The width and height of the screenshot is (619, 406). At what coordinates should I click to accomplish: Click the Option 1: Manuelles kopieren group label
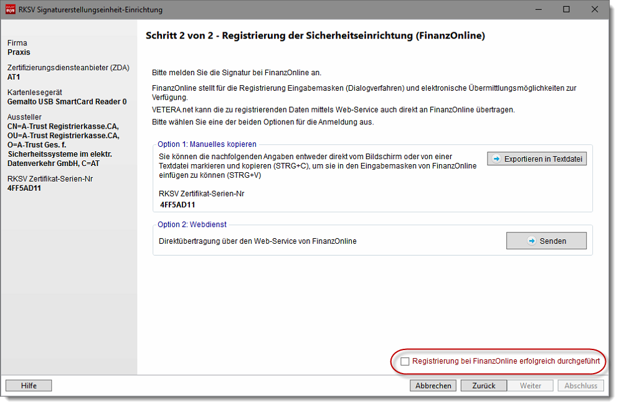pyautogui.click(x=207, y=144)
